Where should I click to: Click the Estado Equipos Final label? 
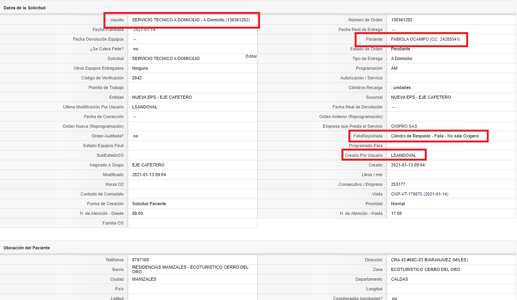[x=103, y=146]
